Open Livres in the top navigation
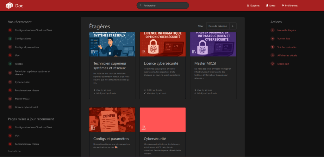Screen dimensions: 324x157 [271, 6]
